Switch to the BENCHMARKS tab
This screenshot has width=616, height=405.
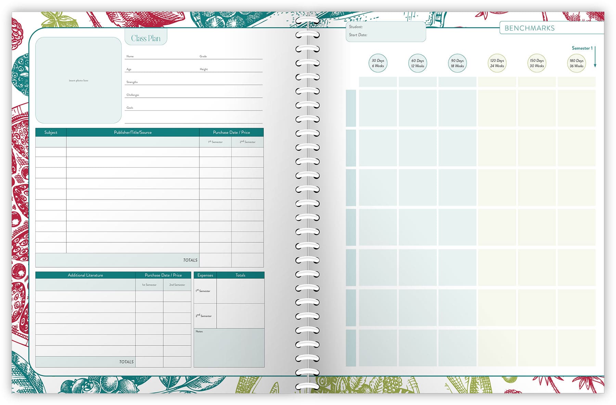(529, 28)
